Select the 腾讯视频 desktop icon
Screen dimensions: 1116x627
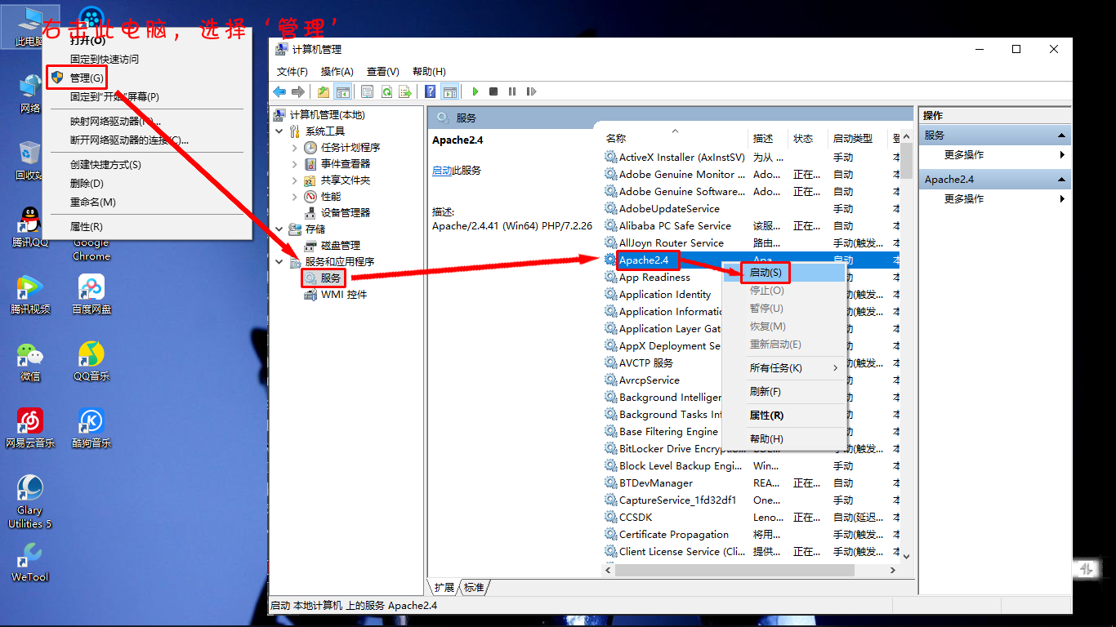tap(30, 295)
